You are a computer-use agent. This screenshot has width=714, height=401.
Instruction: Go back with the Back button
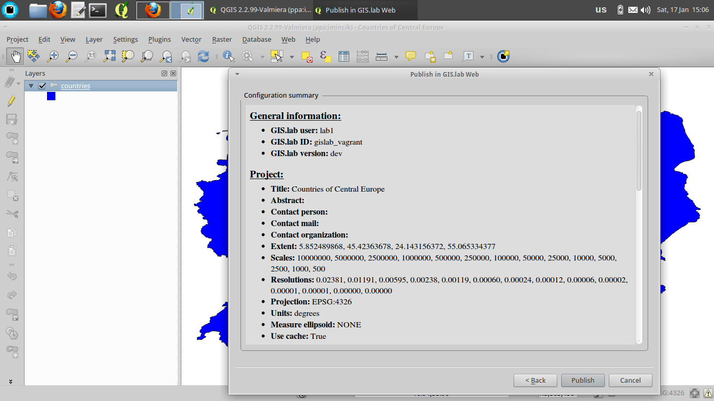point(535,380)
